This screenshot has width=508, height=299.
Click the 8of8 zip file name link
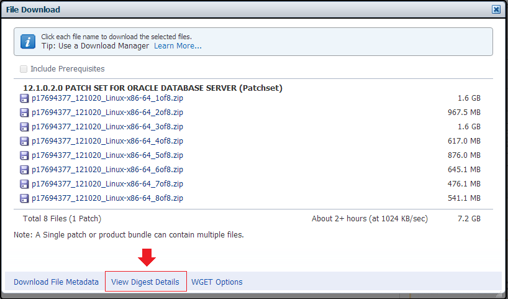(107, 198)
